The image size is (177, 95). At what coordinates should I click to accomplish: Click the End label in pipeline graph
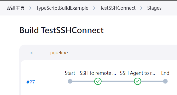click(165, 73)
